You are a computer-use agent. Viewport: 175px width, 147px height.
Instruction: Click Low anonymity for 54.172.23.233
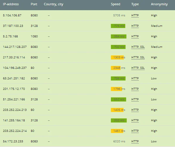pos(154,141)
